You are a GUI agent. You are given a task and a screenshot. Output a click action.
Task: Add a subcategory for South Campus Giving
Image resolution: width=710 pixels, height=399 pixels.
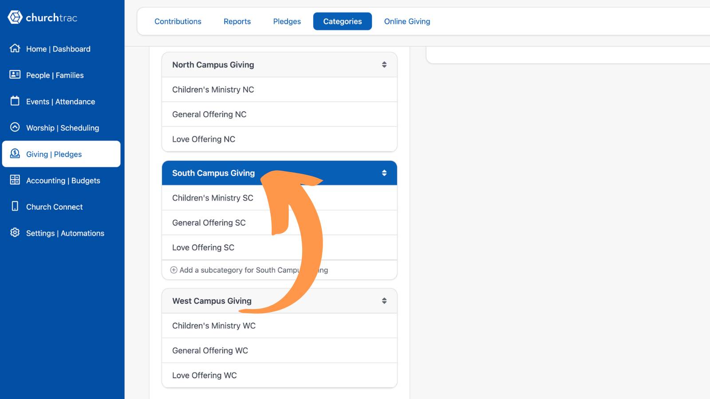249,270
